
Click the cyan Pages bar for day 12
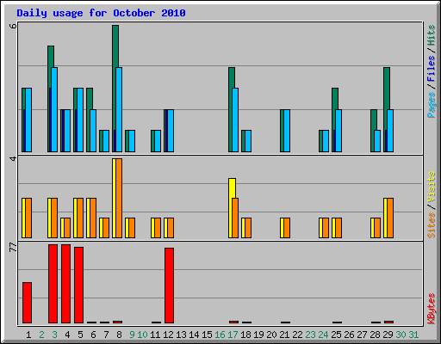click(x=171, y=131)
